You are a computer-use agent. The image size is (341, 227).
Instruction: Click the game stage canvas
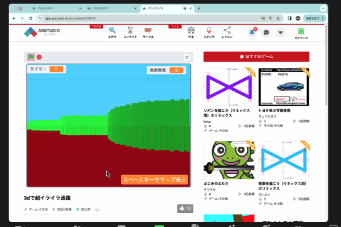(x=109, y=125)
